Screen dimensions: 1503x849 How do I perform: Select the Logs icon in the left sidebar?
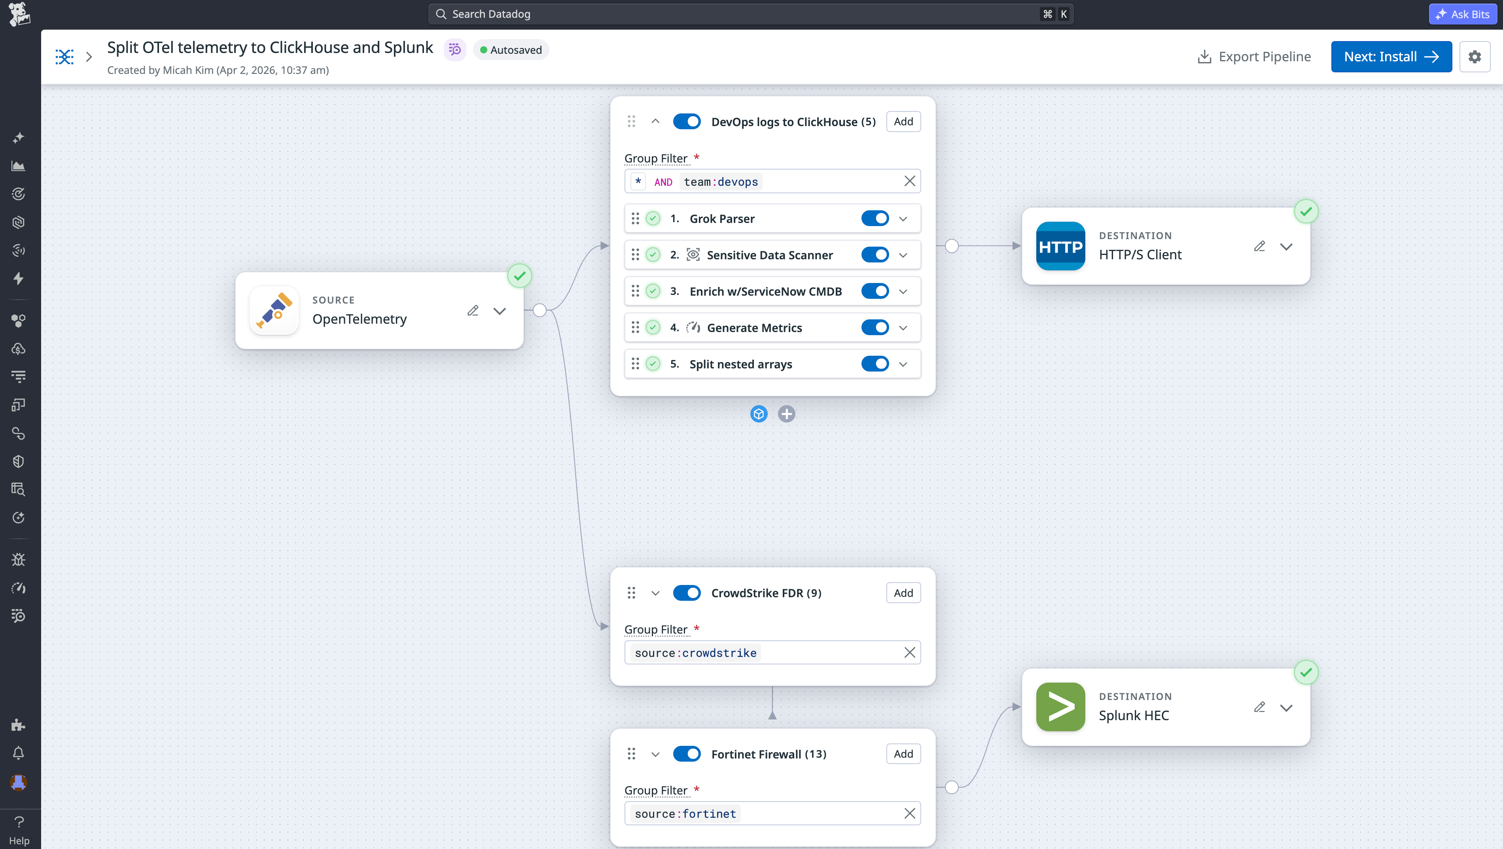[x=19, y=376]
